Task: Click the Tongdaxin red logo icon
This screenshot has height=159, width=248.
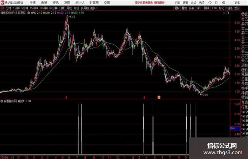Action: coord(2,3)
